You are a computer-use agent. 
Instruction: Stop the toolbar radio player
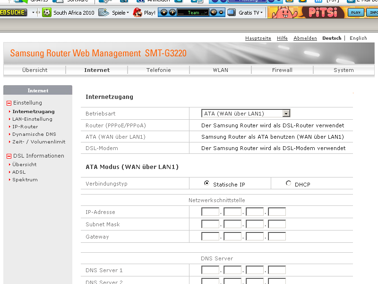click(164, 12)
